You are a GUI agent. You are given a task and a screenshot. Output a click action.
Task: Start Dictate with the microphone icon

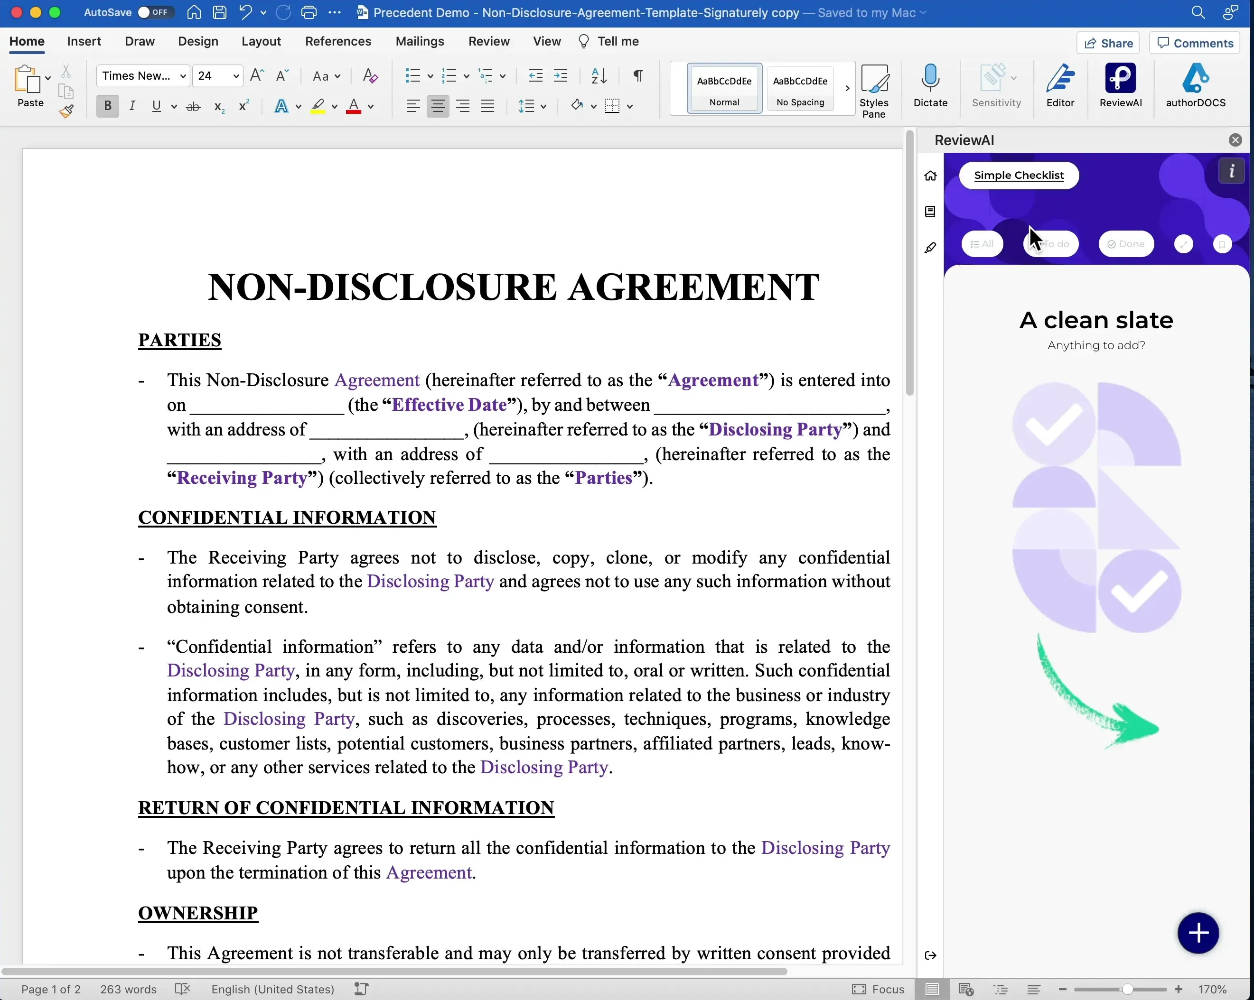(x=930, y=85)
